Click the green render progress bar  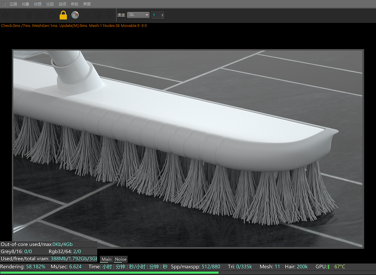click(x=109, y=273)
